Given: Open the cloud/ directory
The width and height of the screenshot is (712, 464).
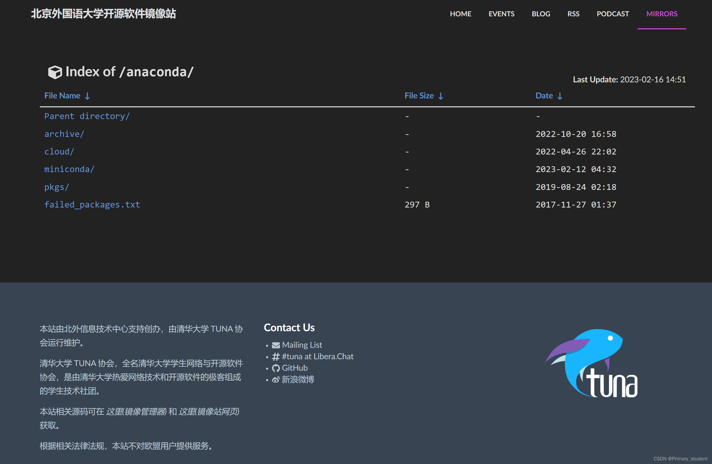Looking at the screenshot, I should (x=59, y=151).
